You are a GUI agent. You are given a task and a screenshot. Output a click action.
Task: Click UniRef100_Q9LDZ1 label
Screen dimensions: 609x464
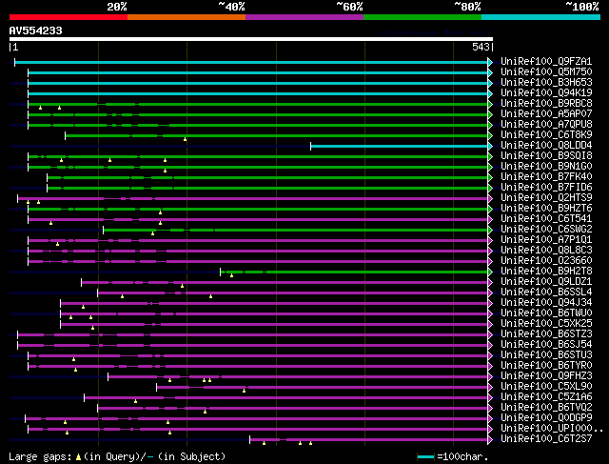coord(546,282)
